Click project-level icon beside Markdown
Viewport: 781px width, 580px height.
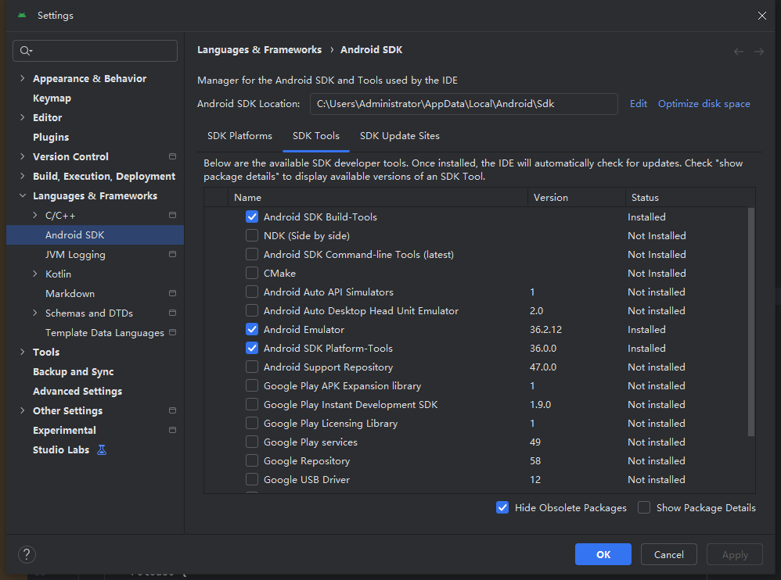[172, 294]
